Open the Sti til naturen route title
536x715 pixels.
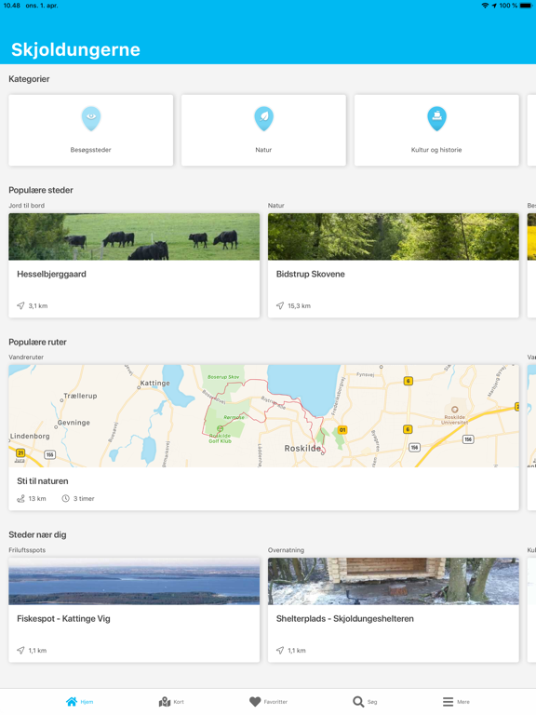pyautogui.click(x=43, y=481)
